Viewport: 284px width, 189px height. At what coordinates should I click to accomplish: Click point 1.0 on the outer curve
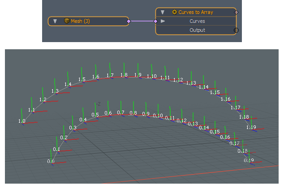[22, 121]
